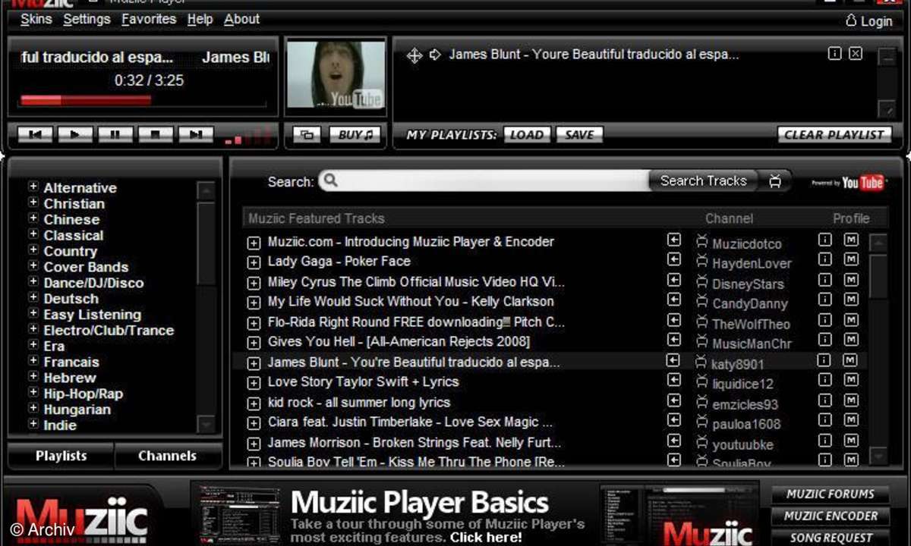This screenshot has width=911, height=546.
Task: Open Muziic profile for pauloa1608 row
Action: coord(851,420)
